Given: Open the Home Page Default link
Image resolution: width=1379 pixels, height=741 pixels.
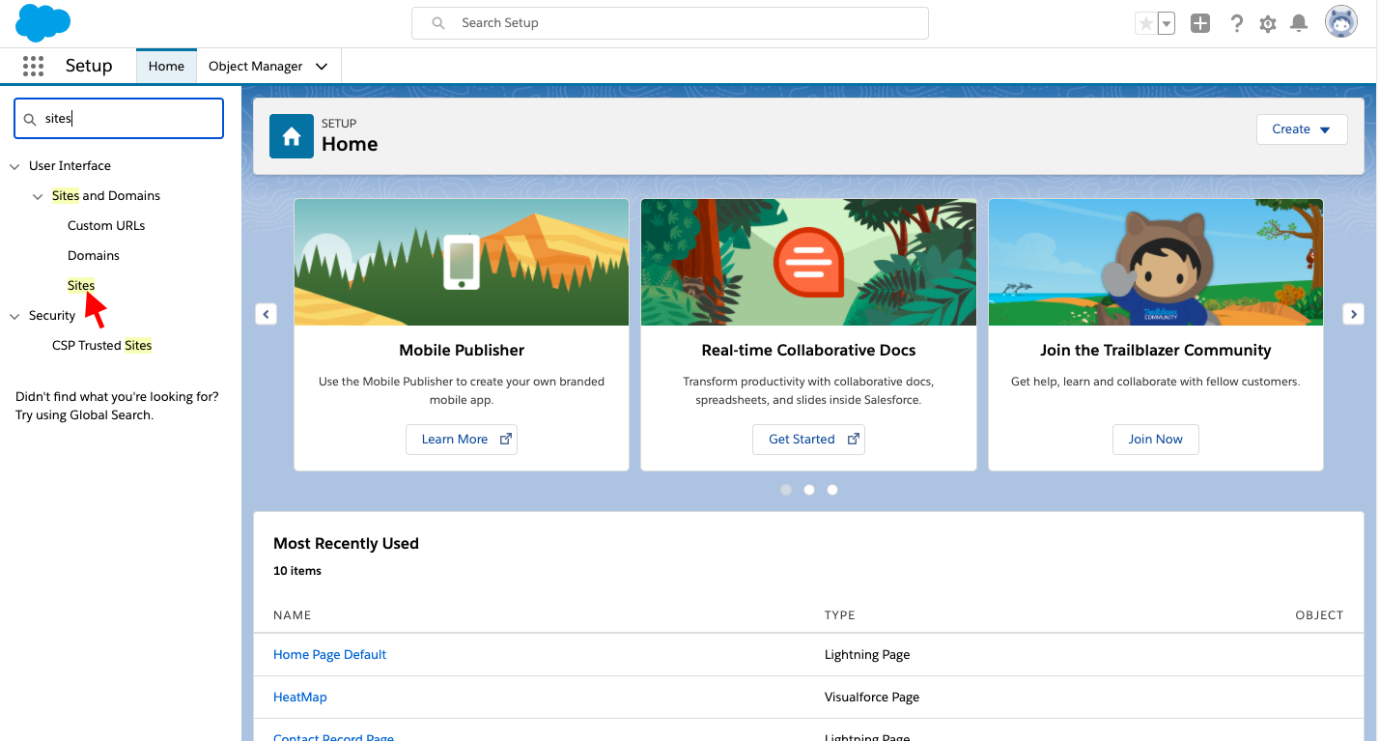Looking at the screenshot, I should coord(329,655).
